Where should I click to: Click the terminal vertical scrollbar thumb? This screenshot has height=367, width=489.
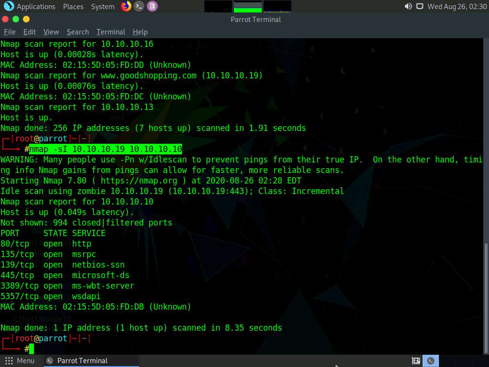[487, 298]
